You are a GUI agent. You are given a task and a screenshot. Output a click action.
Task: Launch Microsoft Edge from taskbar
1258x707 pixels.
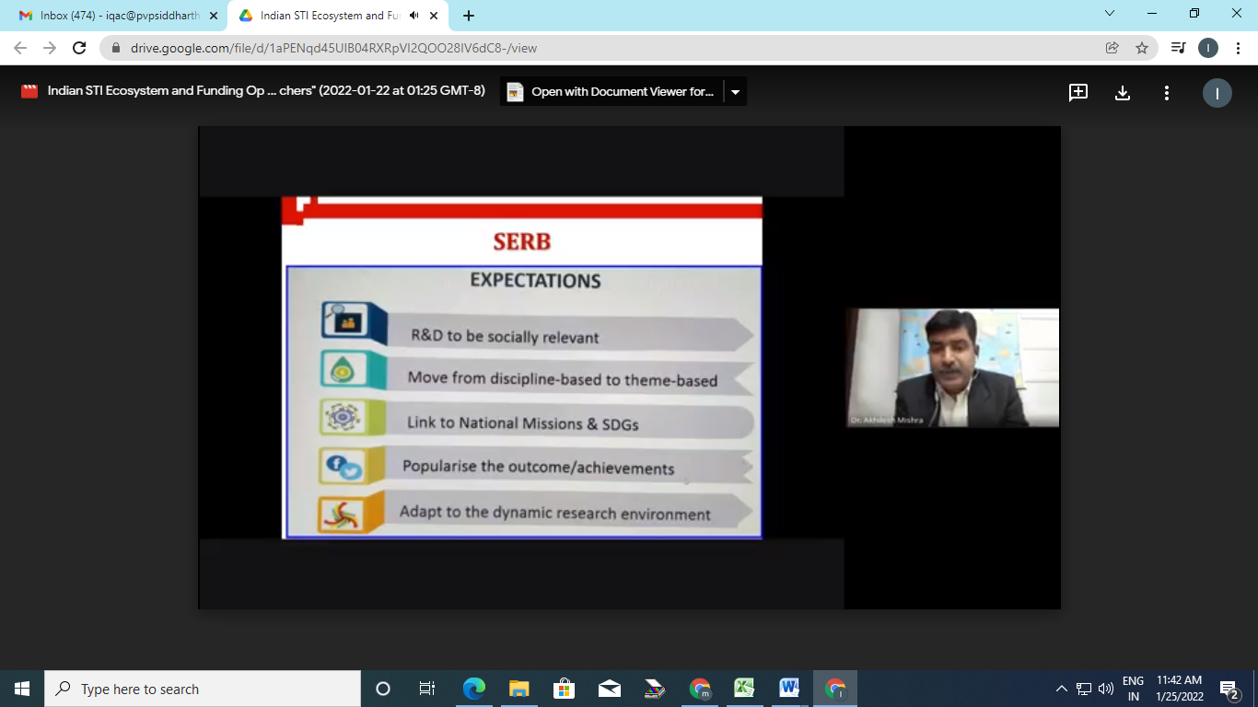click(473, 689)
